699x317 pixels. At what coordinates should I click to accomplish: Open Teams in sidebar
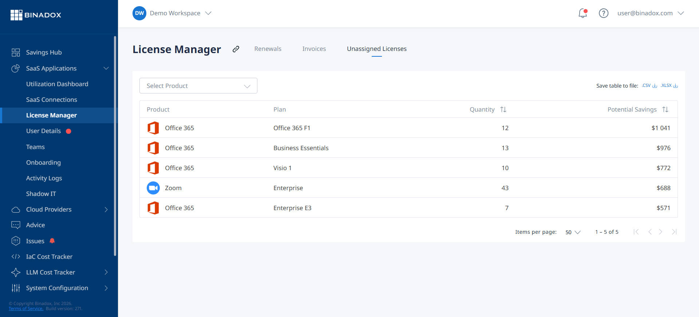(x=35, y=147)
